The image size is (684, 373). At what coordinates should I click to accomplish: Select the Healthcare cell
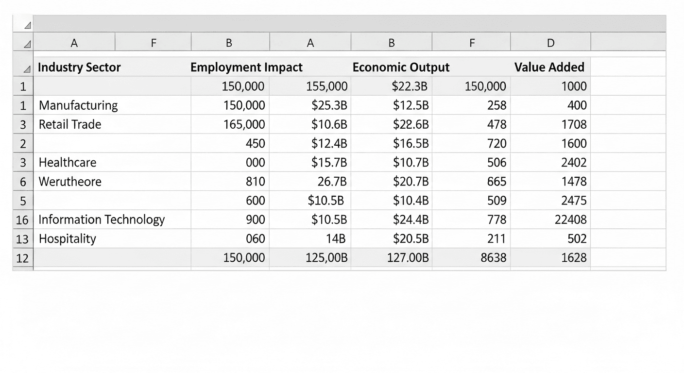pos(67,162)
